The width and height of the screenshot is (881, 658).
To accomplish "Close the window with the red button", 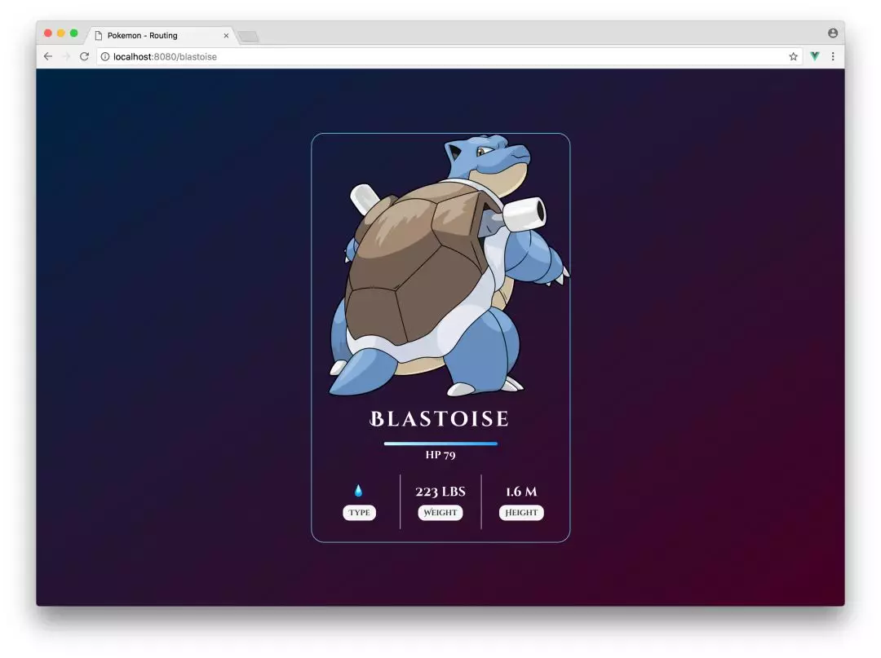I will coord(48,33).
